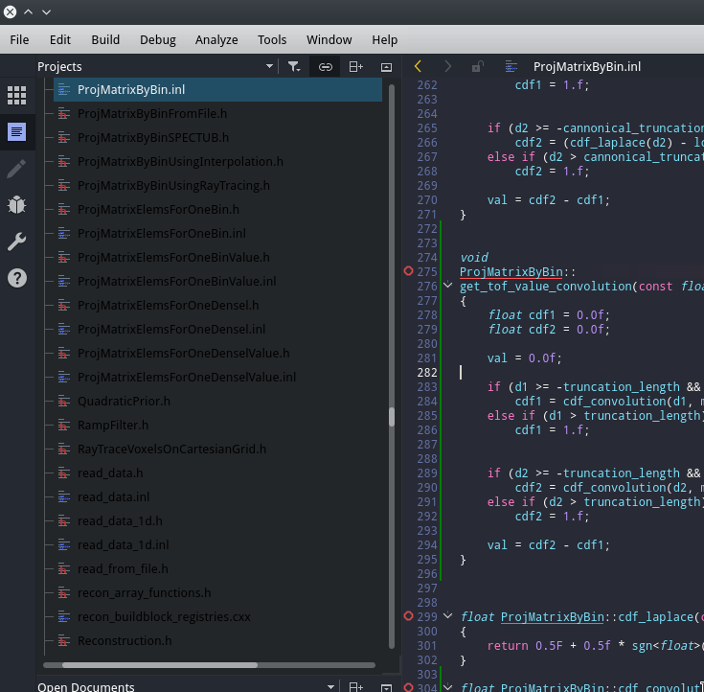Click window keep-below down arrow button
The image size is (704, 692).
(46, 12)
